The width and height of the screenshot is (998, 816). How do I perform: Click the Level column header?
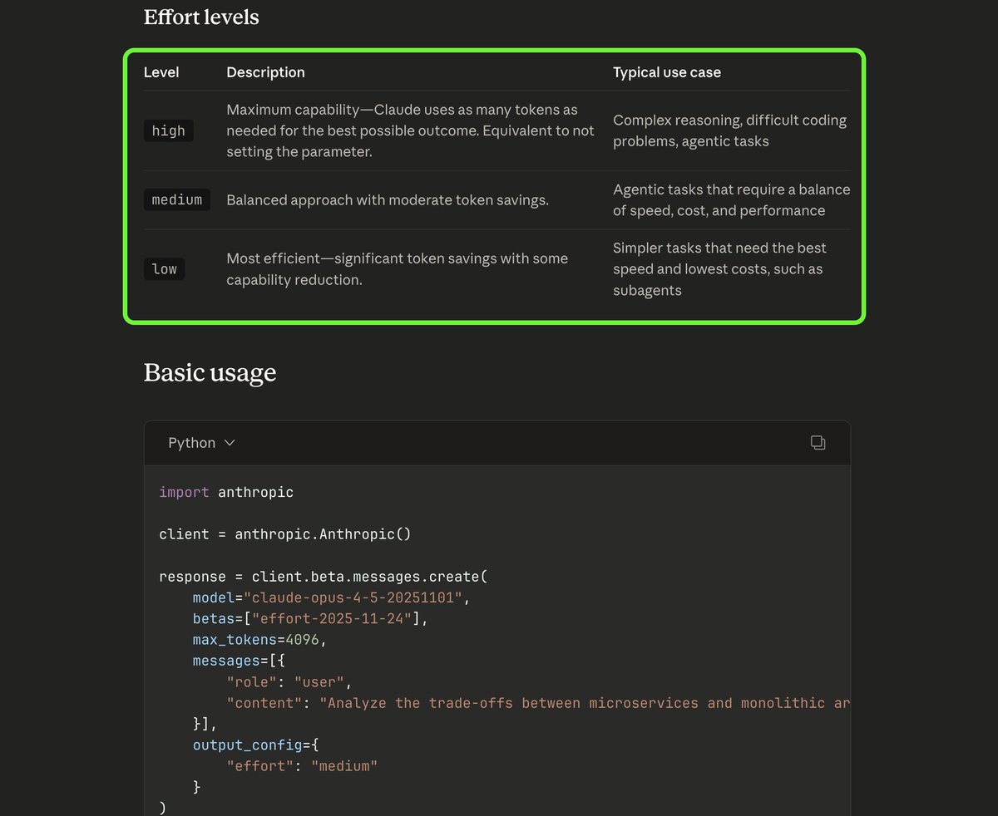tap(161, 72)
